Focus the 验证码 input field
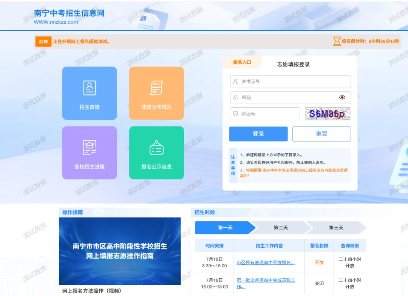This screenshot has height=296, width=408. [264, 114]
